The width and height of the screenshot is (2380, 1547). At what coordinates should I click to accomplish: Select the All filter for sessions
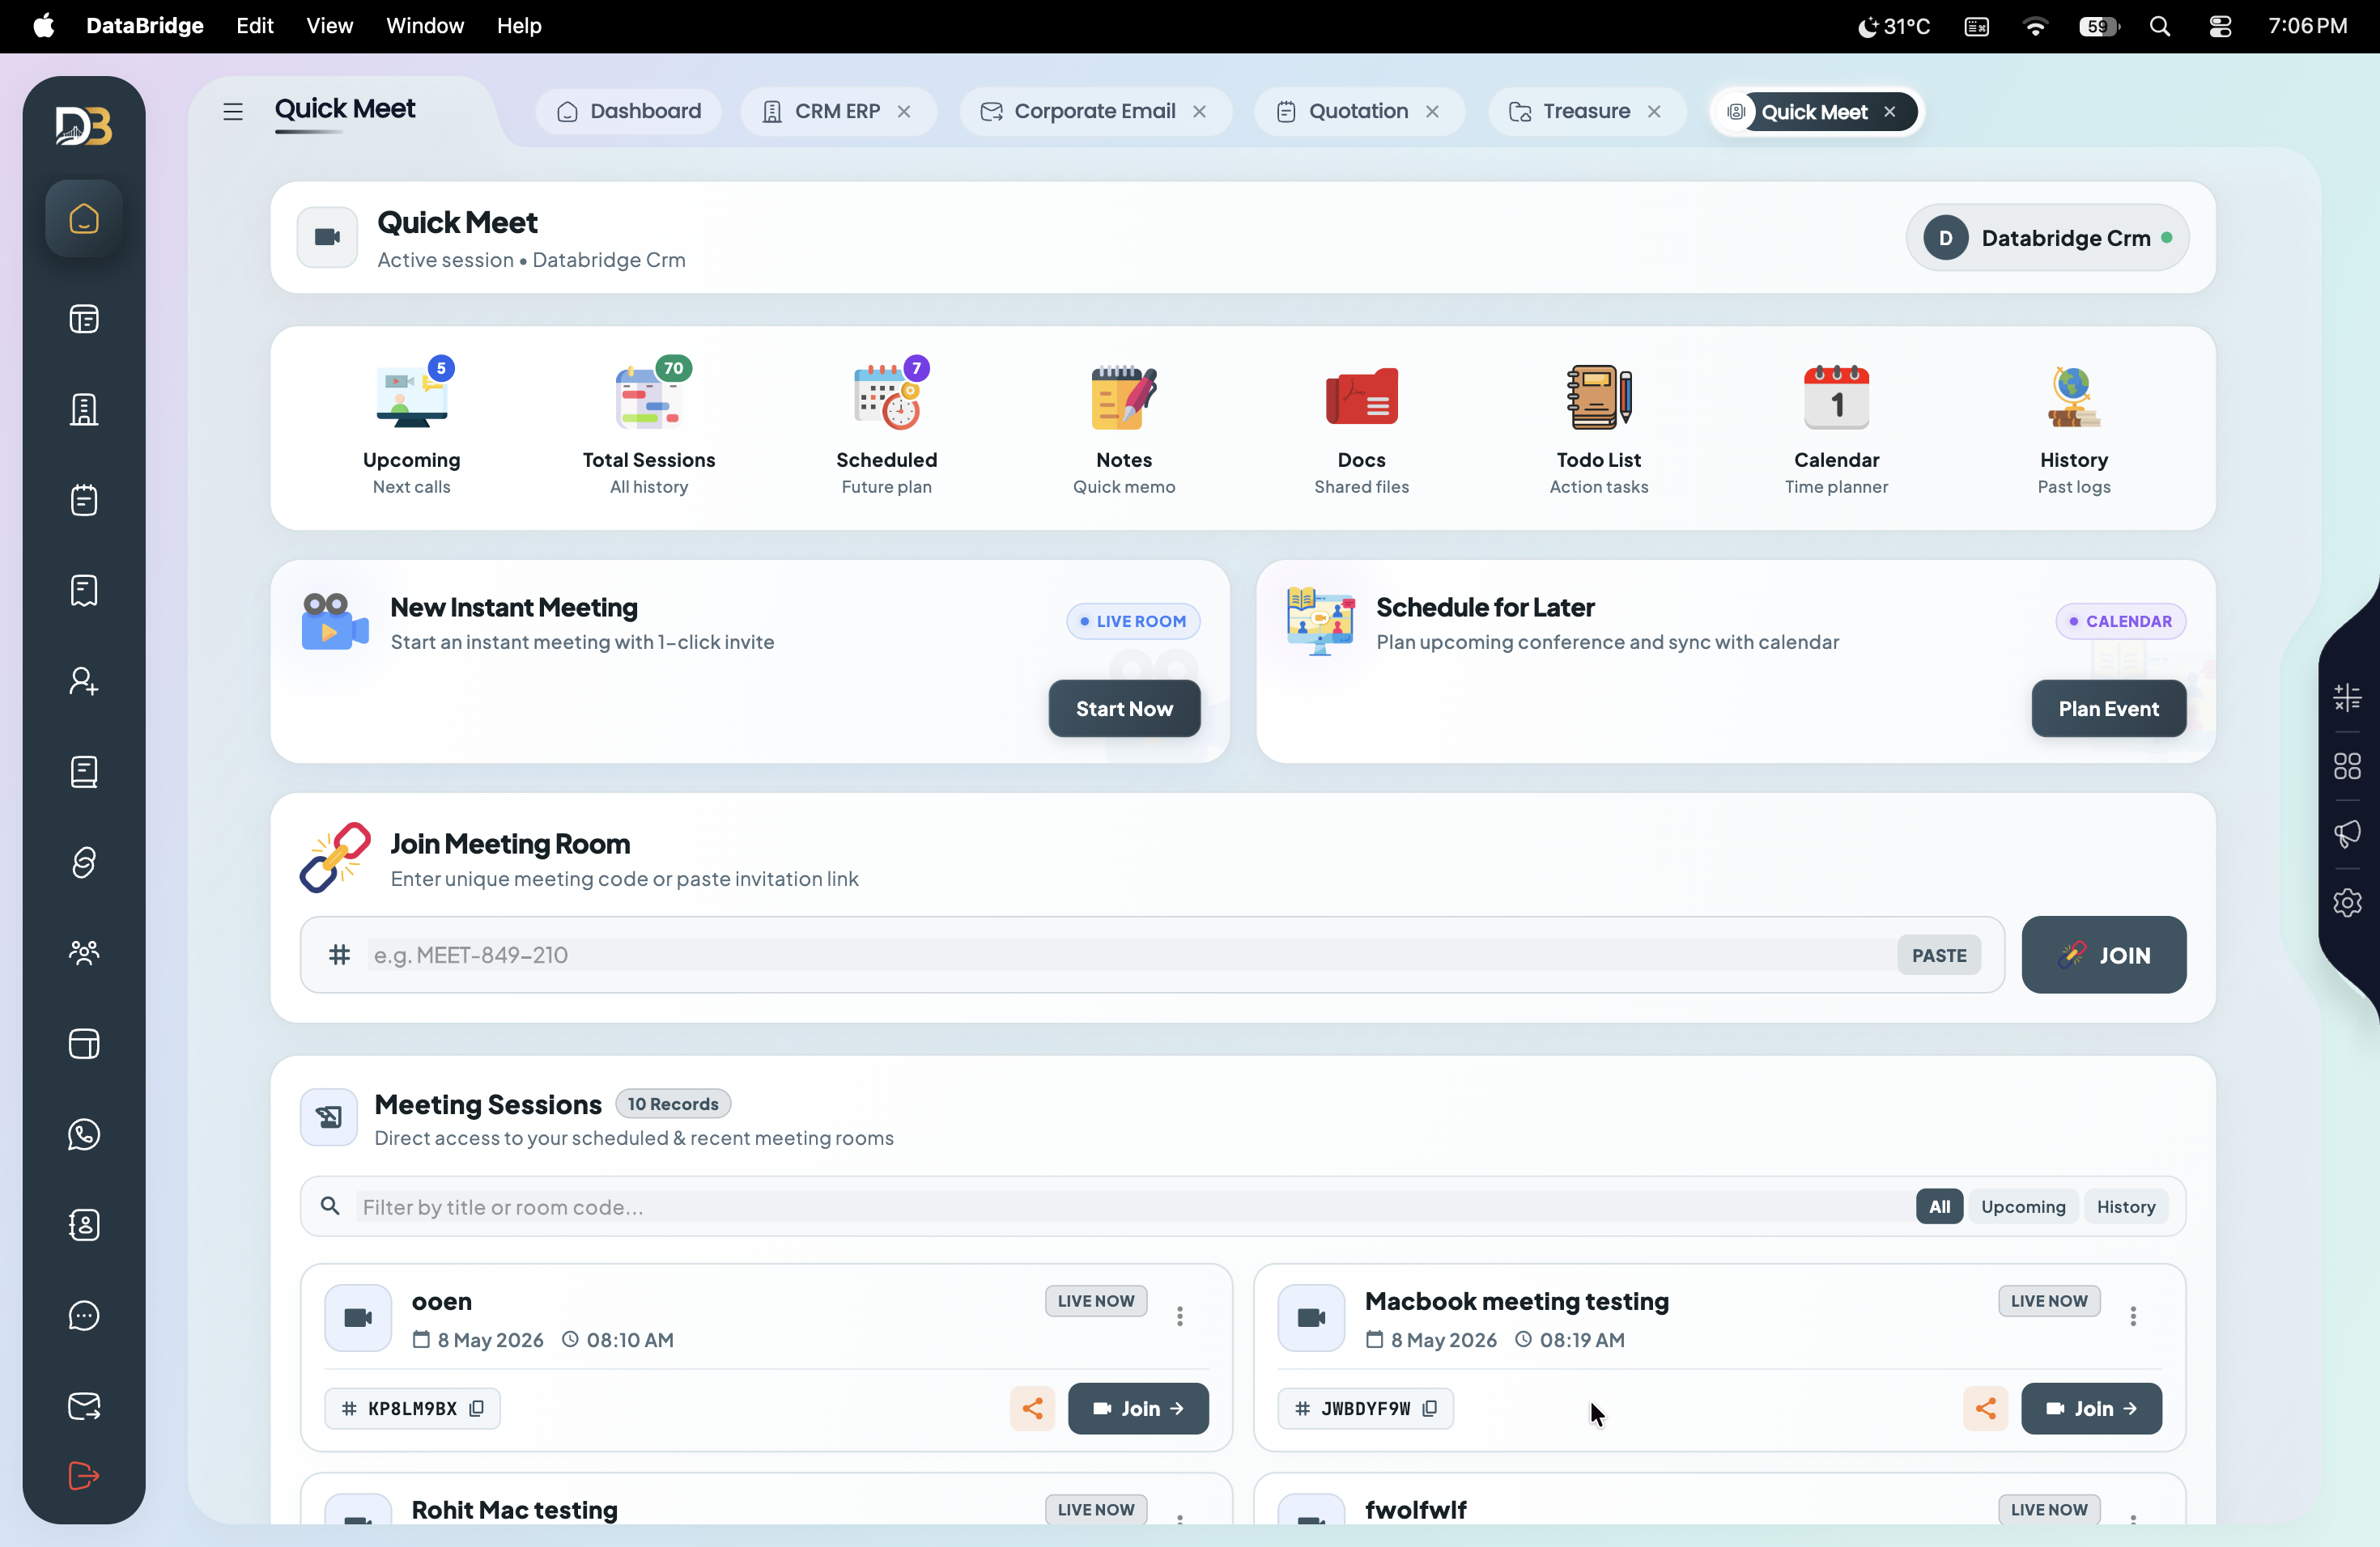tap(1939, 1206)
